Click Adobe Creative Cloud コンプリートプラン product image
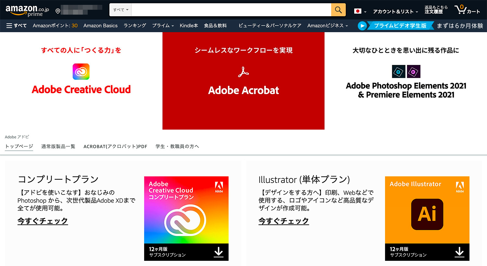Image resolution: width=487 pixels, height=266 pixels. click(x=186, y=218)
